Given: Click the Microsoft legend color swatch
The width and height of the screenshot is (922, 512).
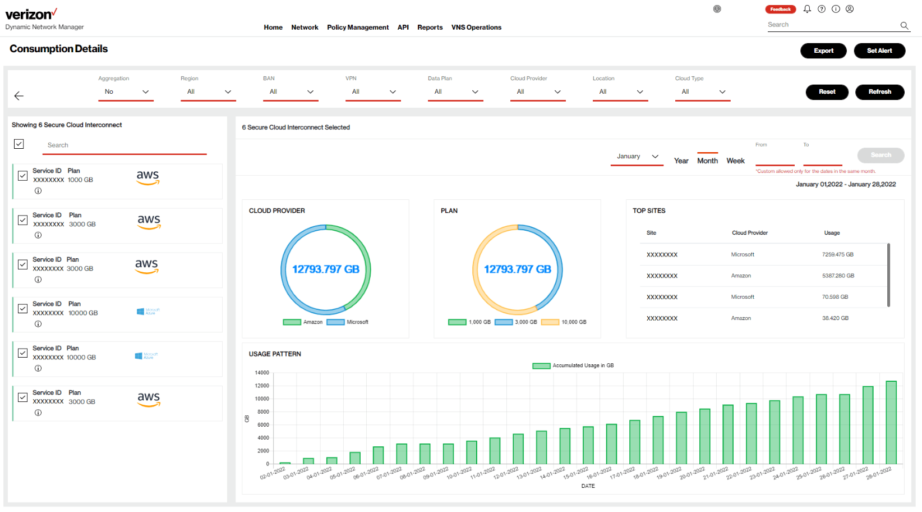Looking at the screenshot, I should [335, 322].
